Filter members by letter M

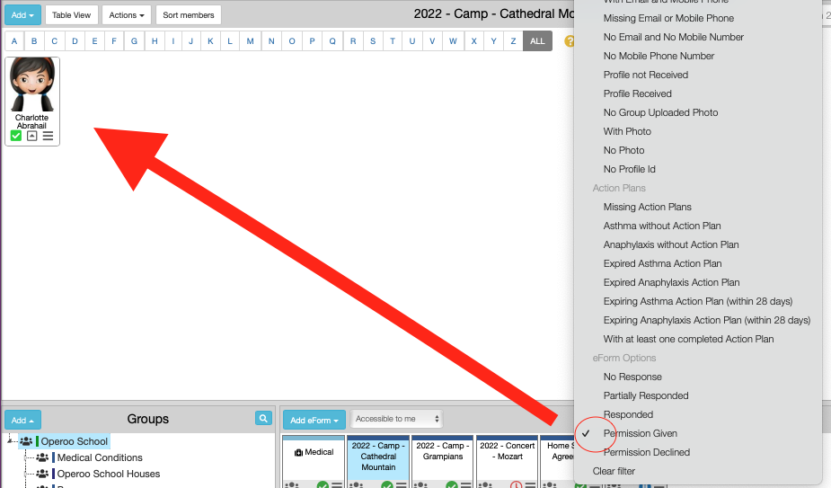250,41
